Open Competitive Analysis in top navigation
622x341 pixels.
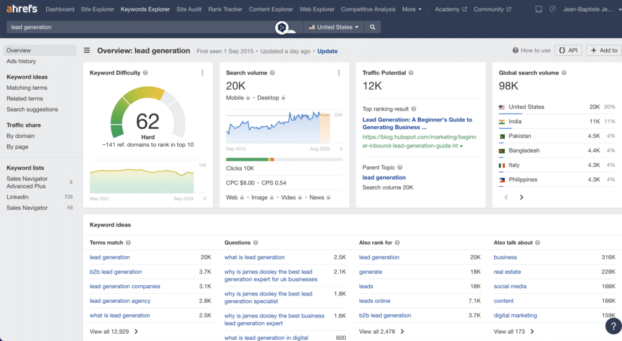pos(368,9)
